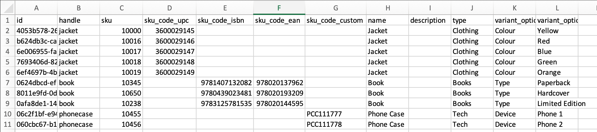Select row 2 header

[7, 31]
